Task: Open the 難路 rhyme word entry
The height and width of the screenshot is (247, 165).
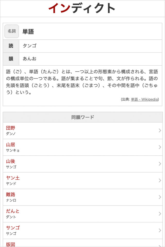Action: pos(11,195)
